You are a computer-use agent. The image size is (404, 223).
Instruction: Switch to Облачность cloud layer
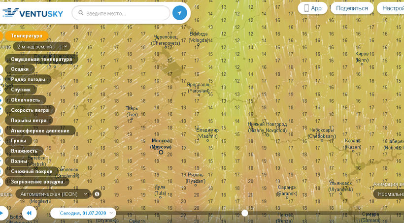(x=25, y=100)
